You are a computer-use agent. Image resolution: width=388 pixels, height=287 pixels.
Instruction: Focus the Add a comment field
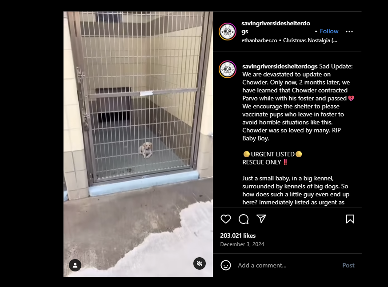click(x=287, y=265)
